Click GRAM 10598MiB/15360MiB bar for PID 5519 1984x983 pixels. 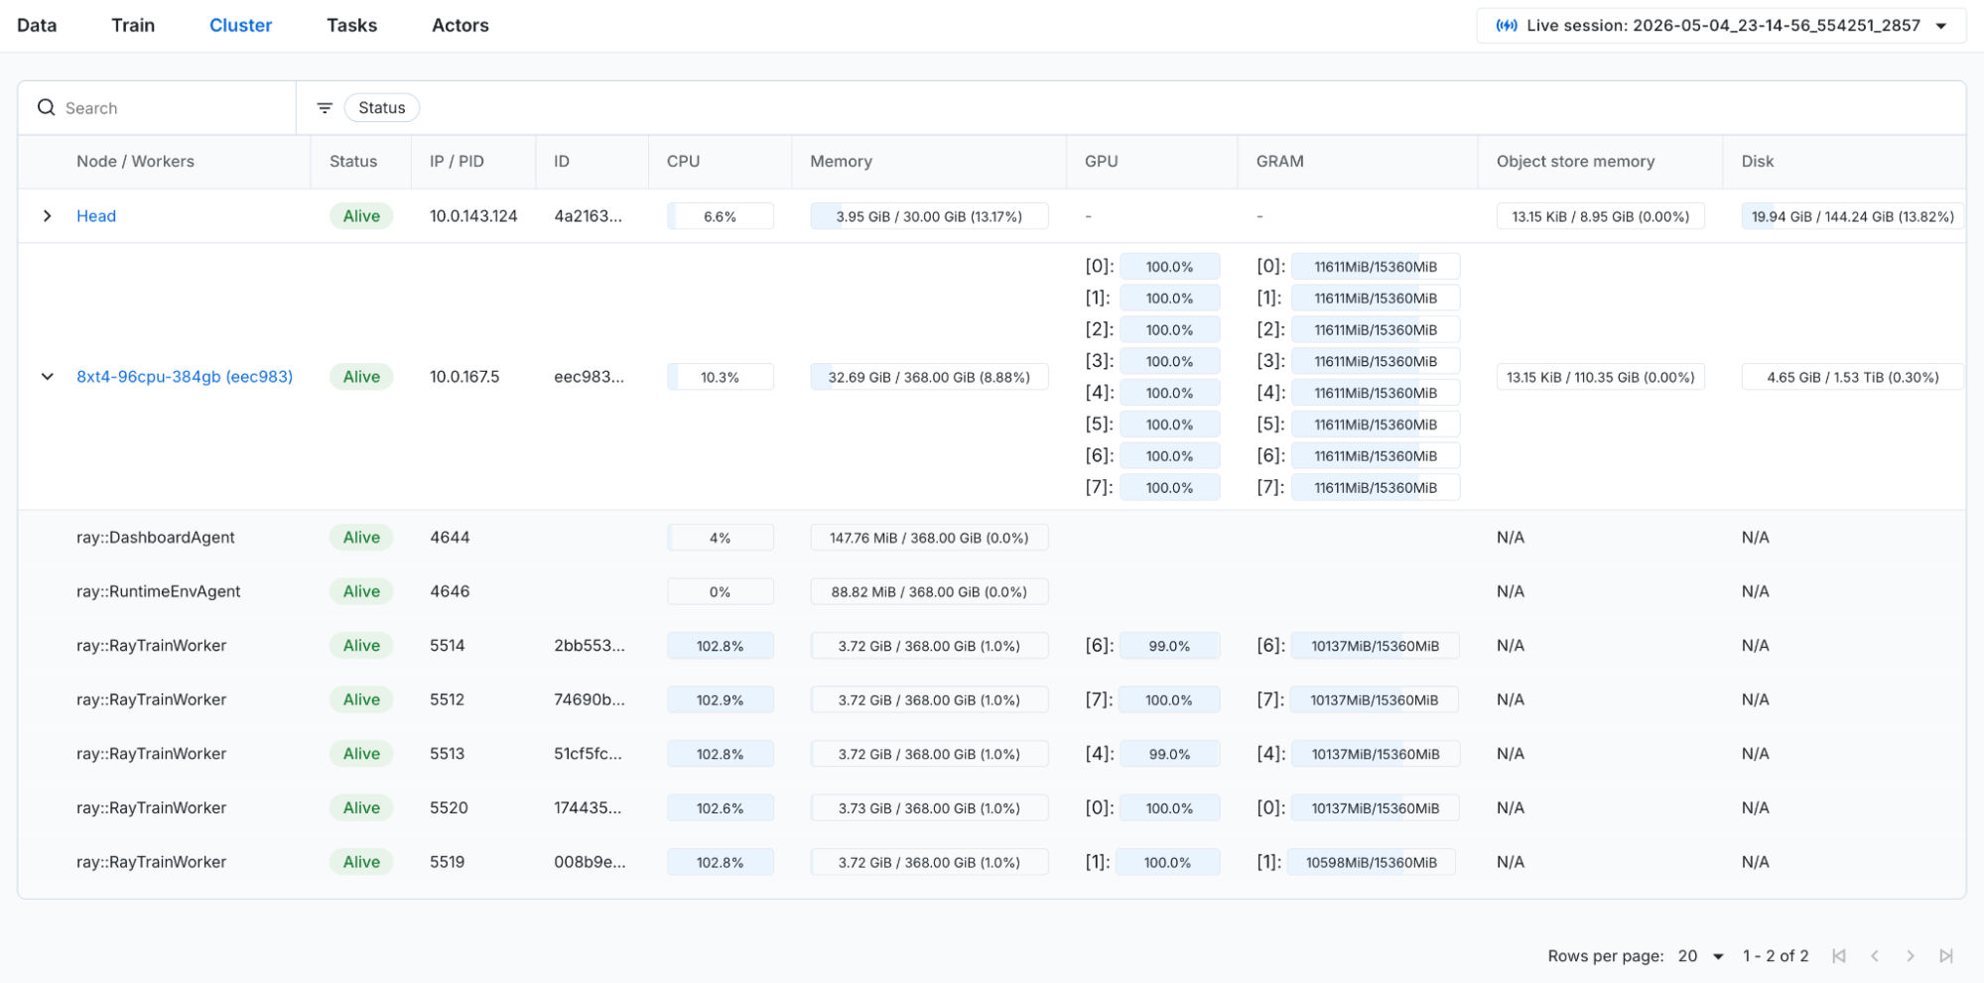tap(1371, 862)
